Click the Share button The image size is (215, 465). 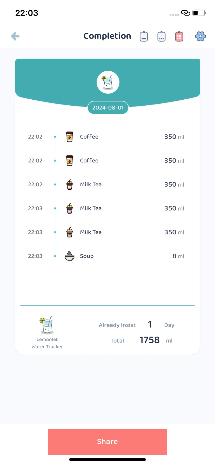pos(107,442)
